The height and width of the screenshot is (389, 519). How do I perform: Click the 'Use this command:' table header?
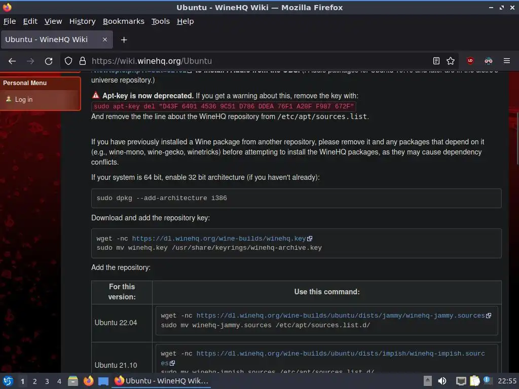tap(327, 292)
